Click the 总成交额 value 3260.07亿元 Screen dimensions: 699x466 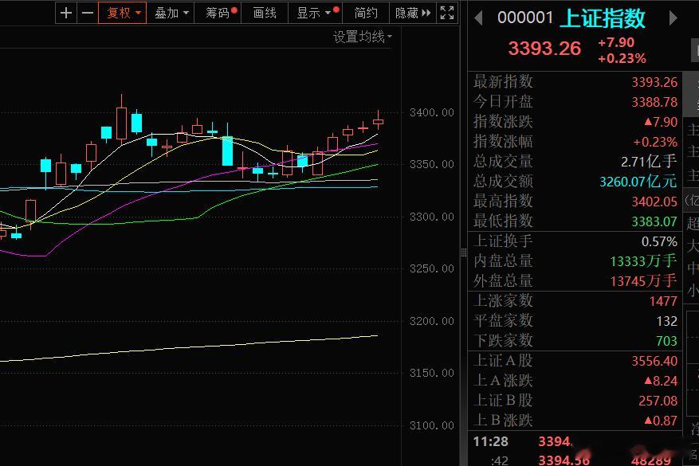point(638,182)
